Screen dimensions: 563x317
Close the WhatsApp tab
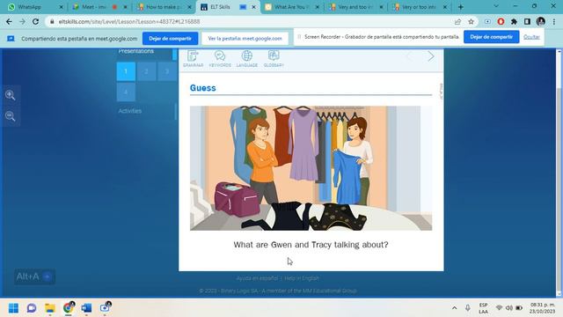[61, 7]
